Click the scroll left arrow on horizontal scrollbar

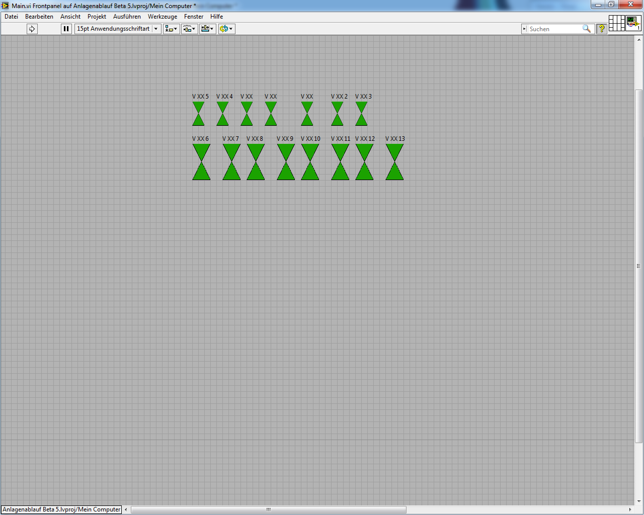126,509
